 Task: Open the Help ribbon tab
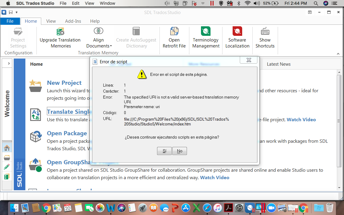[95, 21]
